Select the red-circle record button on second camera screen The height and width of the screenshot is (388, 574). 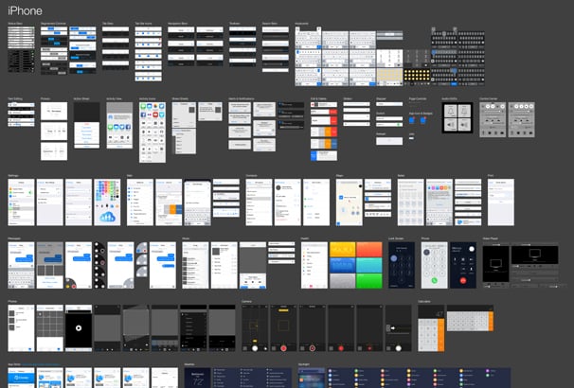283,348
